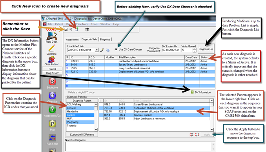This screenshot has height=152, width=266.
Task: Select the Injury, Lumbosacral nerve root row in top grid
Action: pyautogui.click(x=140, y=68)
